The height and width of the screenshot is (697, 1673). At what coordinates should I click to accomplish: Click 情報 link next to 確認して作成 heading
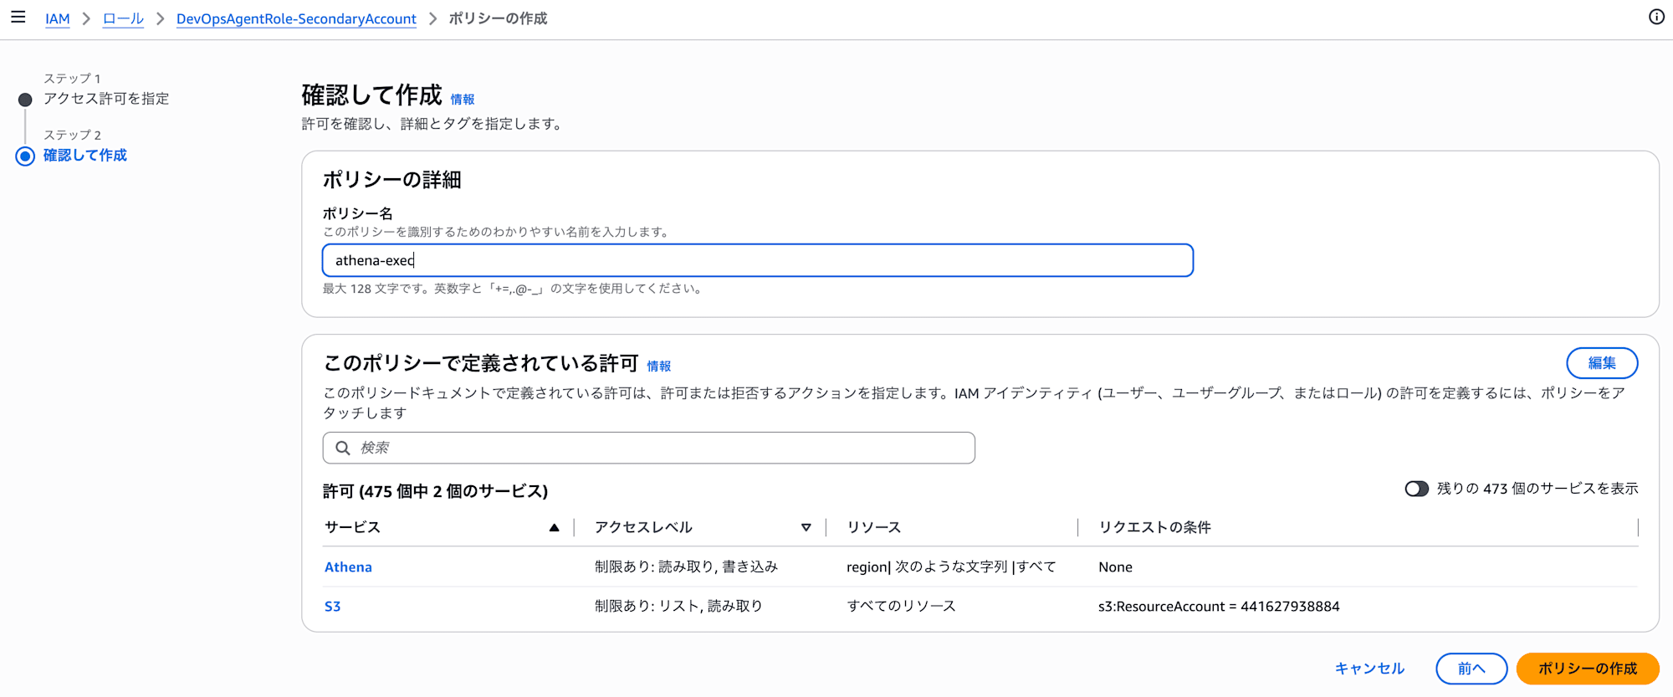[x=463, y=100]
